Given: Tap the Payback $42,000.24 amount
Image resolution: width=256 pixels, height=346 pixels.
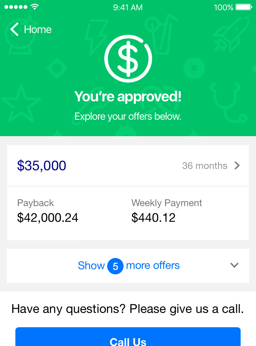Looking at the screenshot, I should click(x=48, y=218).
